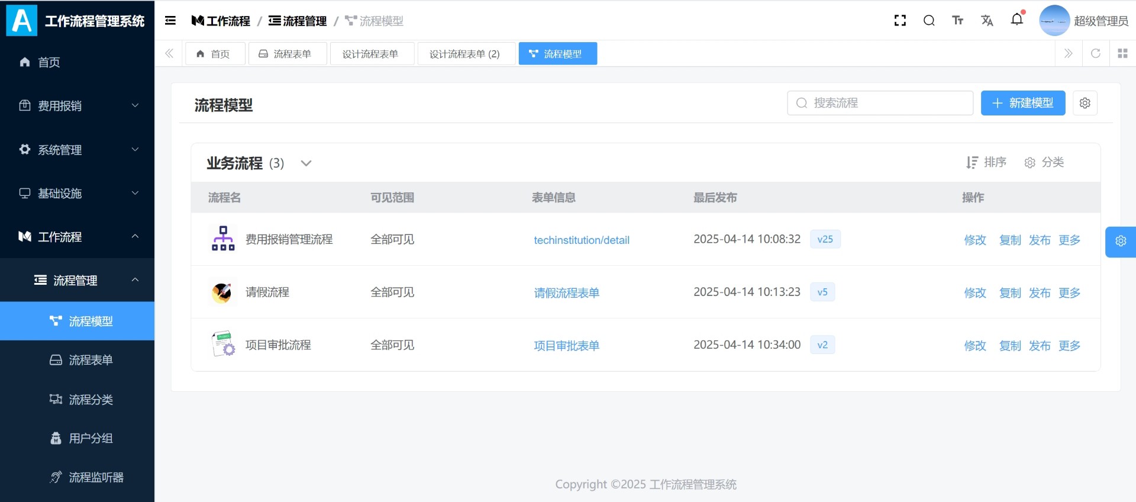Open the notifications bell
Screen dimensions: 1136x502
(1017, 20)
